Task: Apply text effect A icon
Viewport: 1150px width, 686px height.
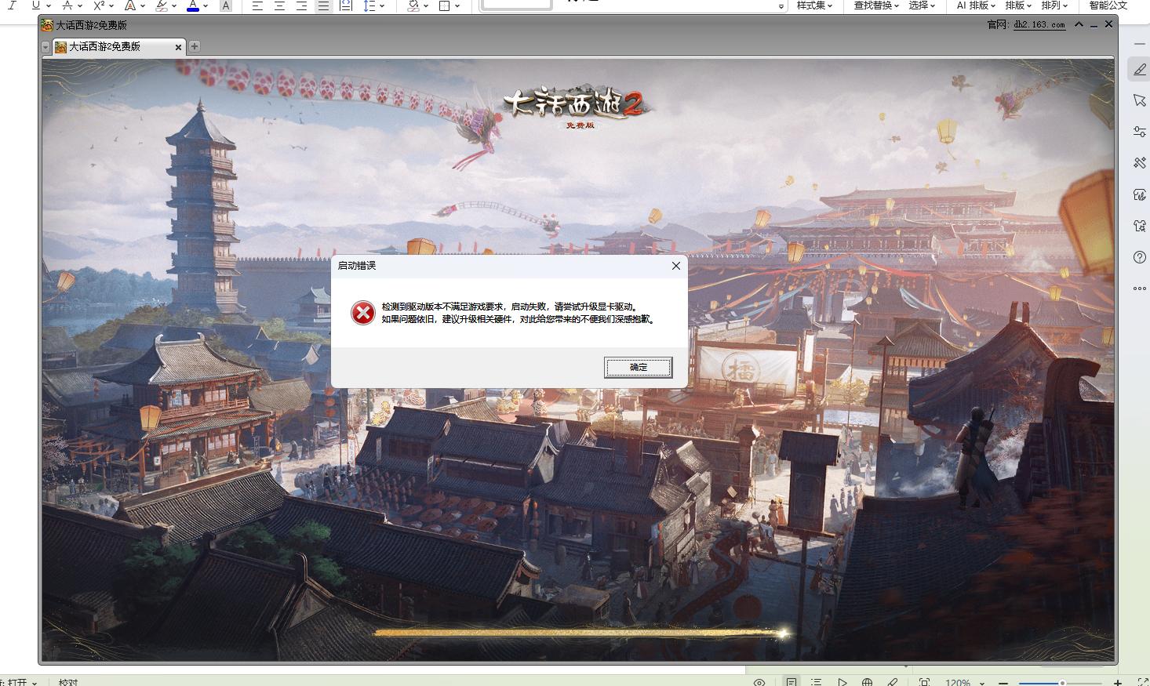Action: point(130,5)
